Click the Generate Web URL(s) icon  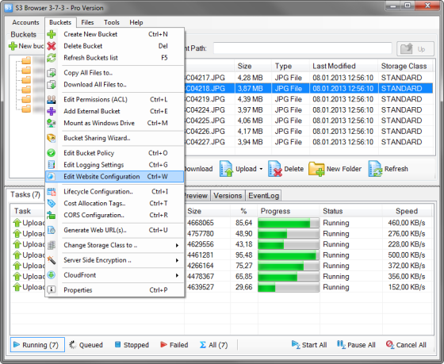[x=52, y=230]
